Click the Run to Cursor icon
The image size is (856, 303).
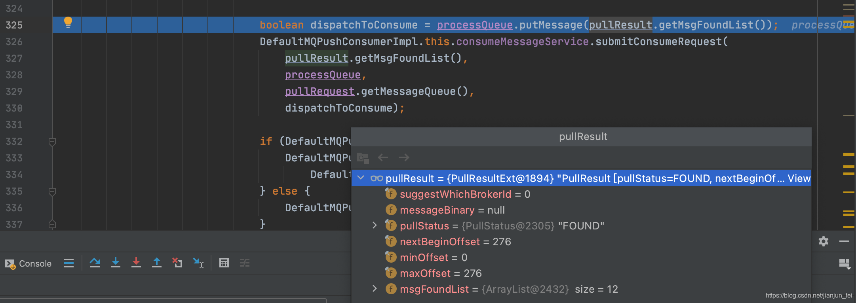point(198,263)
